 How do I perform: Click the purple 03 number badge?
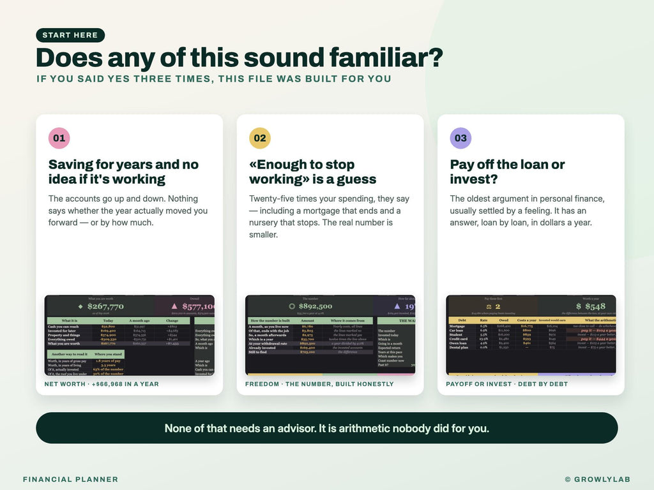pyautogui.click(x=460, y=138)
